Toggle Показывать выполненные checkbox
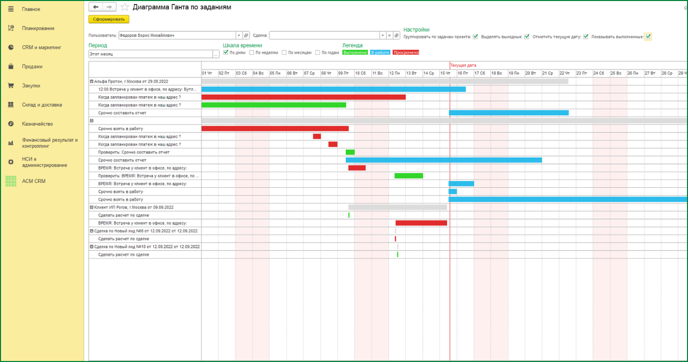 click(x=648, y=36)
